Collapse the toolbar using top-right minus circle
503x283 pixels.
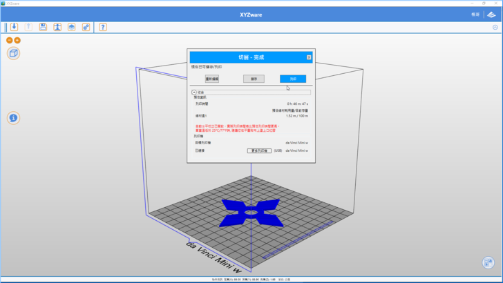pos(495,27)
